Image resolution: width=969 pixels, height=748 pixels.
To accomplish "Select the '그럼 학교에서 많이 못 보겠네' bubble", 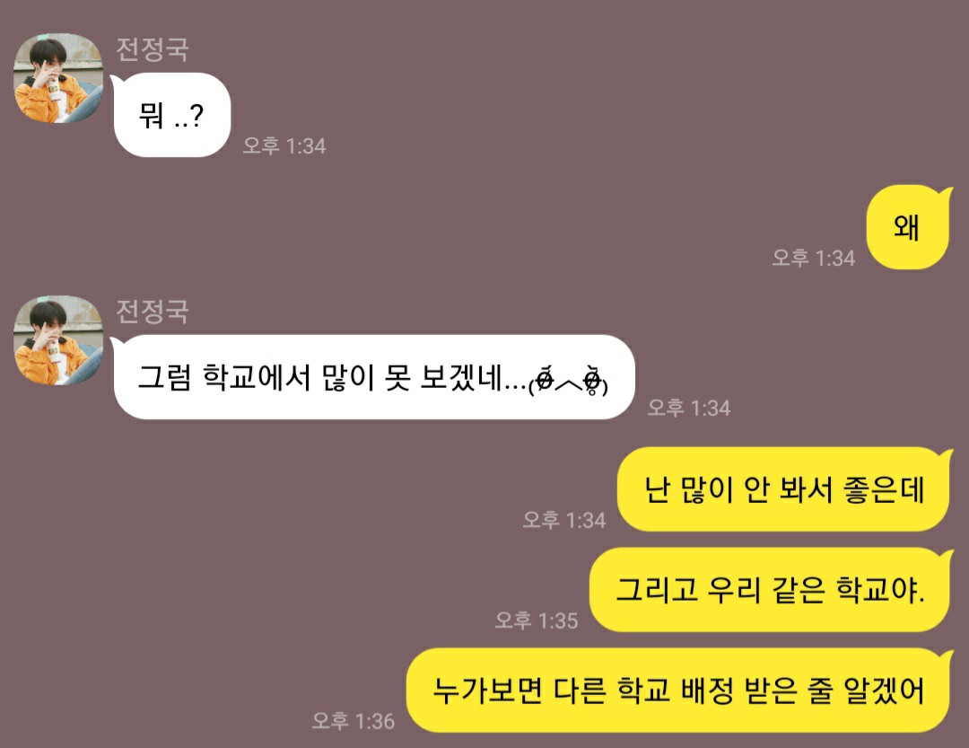I will [x=373, y=377].
